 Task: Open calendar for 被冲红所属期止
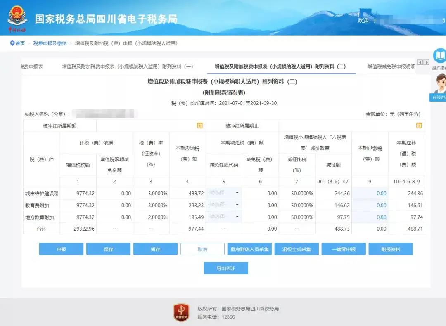419,125
